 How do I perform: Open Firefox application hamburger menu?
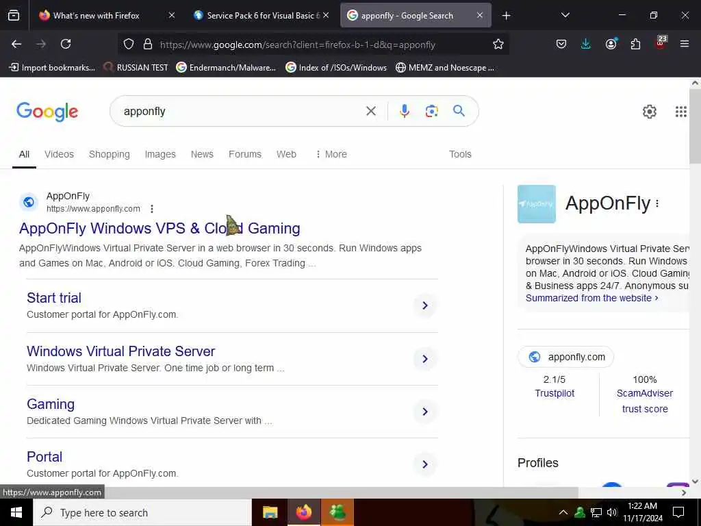point(685,44)
